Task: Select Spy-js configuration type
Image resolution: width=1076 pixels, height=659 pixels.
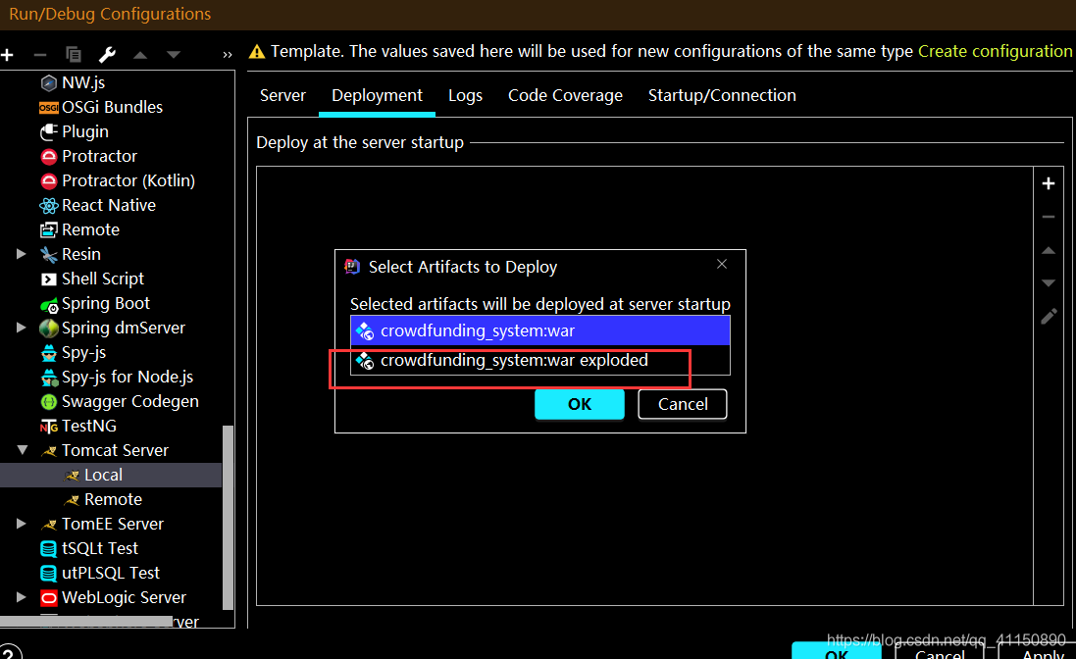Action: 74,352
